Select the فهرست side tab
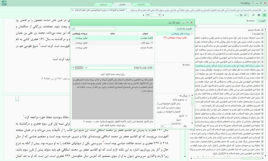The height and width of the screenshot is (161, 268). (262, 21)
